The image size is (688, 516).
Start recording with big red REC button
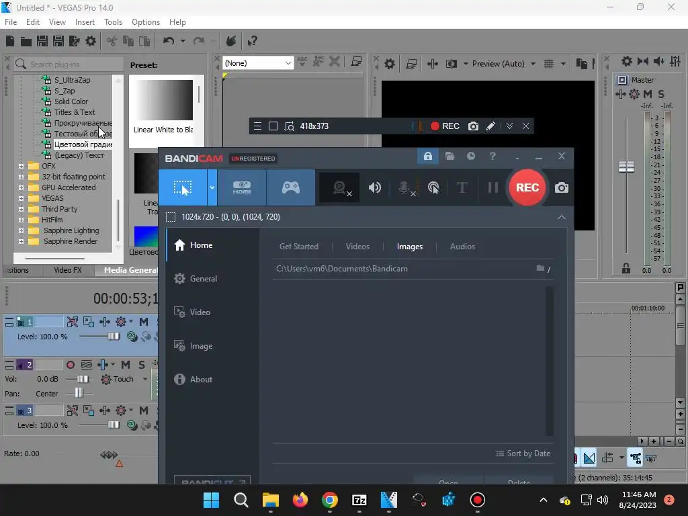(x=527, y=187)
